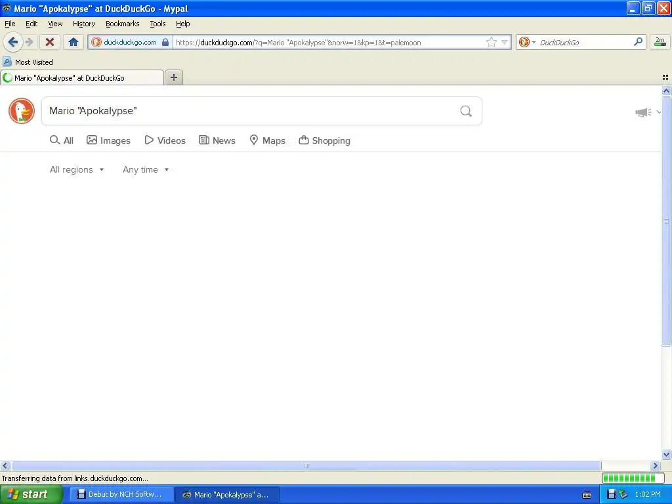Open the URL history dropdown arrow
The image size is (672, 504).
(x=505, y=42)
